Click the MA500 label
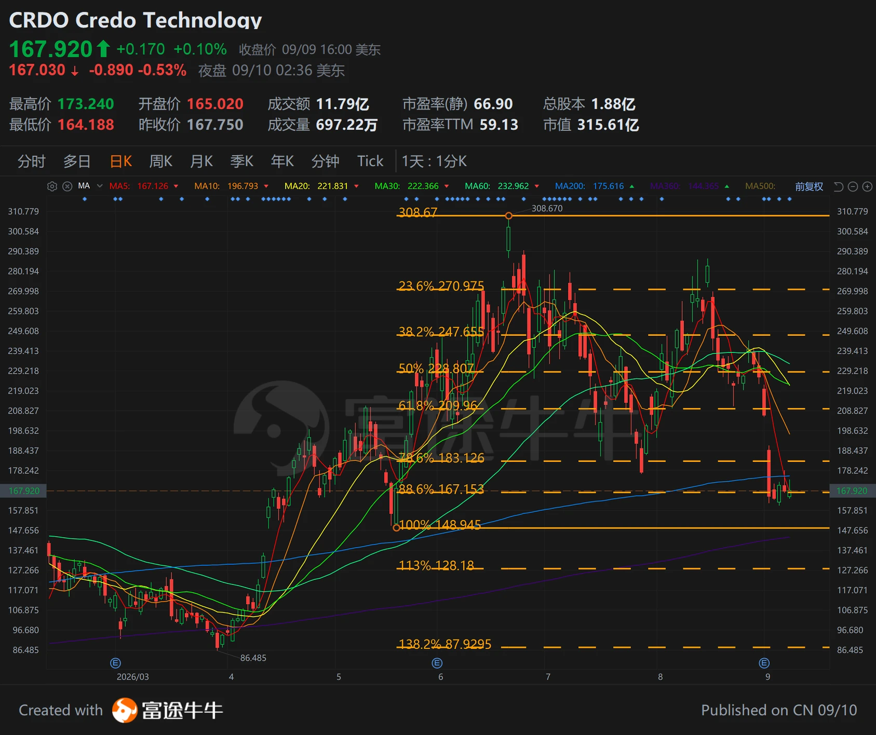This screenshot has width=876, height=735. coord(760,186)
